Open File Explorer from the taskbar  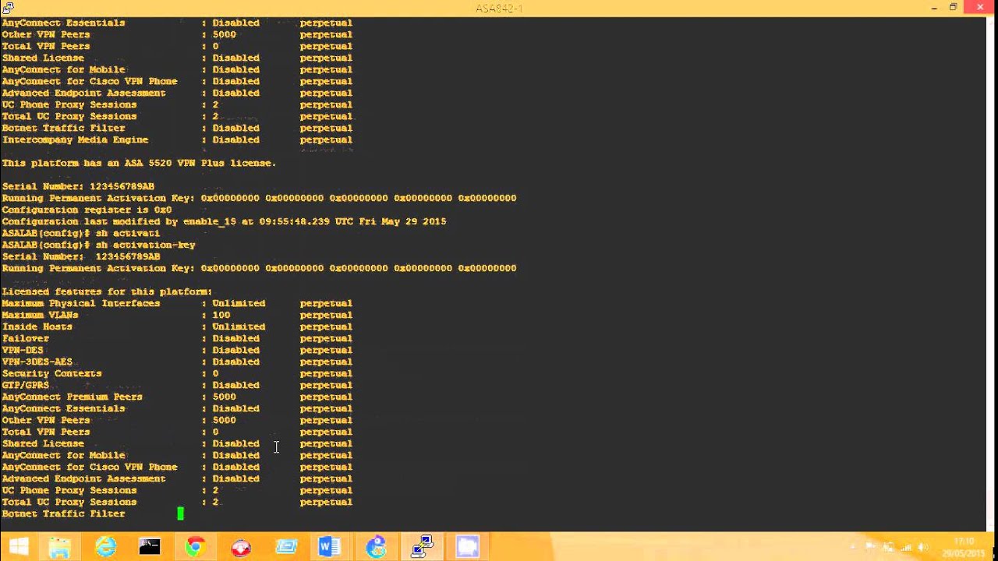point(60,547)
